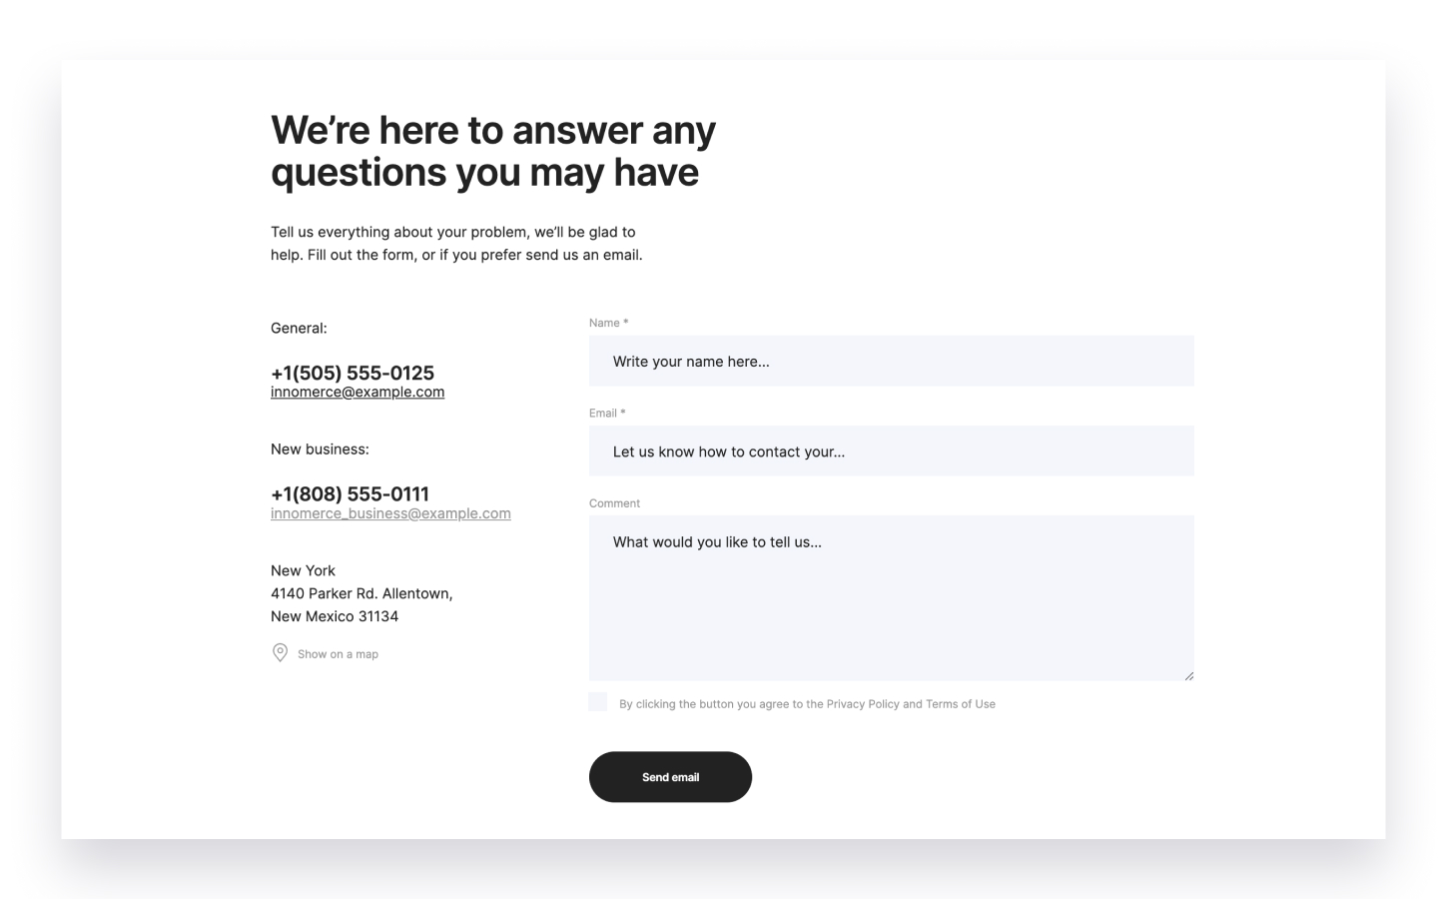
Task: Click the "New business:" label
Action: [x=320, y=449]
